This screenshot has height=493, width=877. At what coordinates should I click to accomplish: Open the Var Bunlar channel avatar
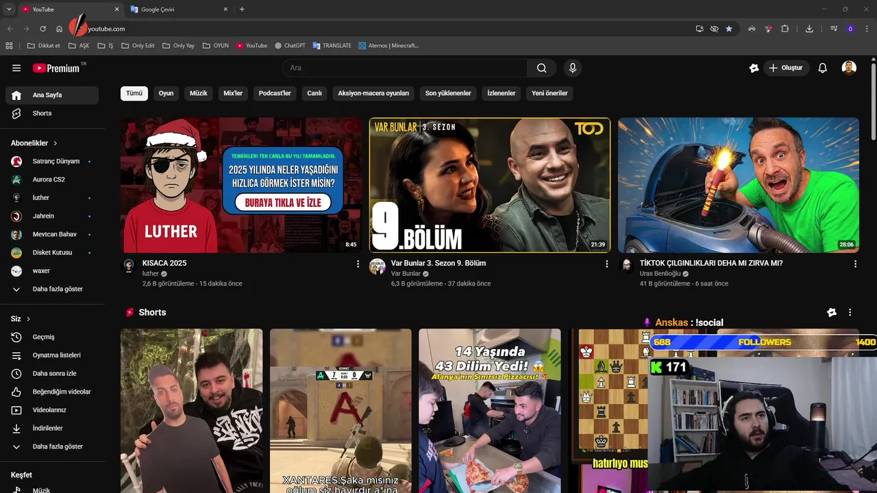pyautogui.click(x=378, y=266)
